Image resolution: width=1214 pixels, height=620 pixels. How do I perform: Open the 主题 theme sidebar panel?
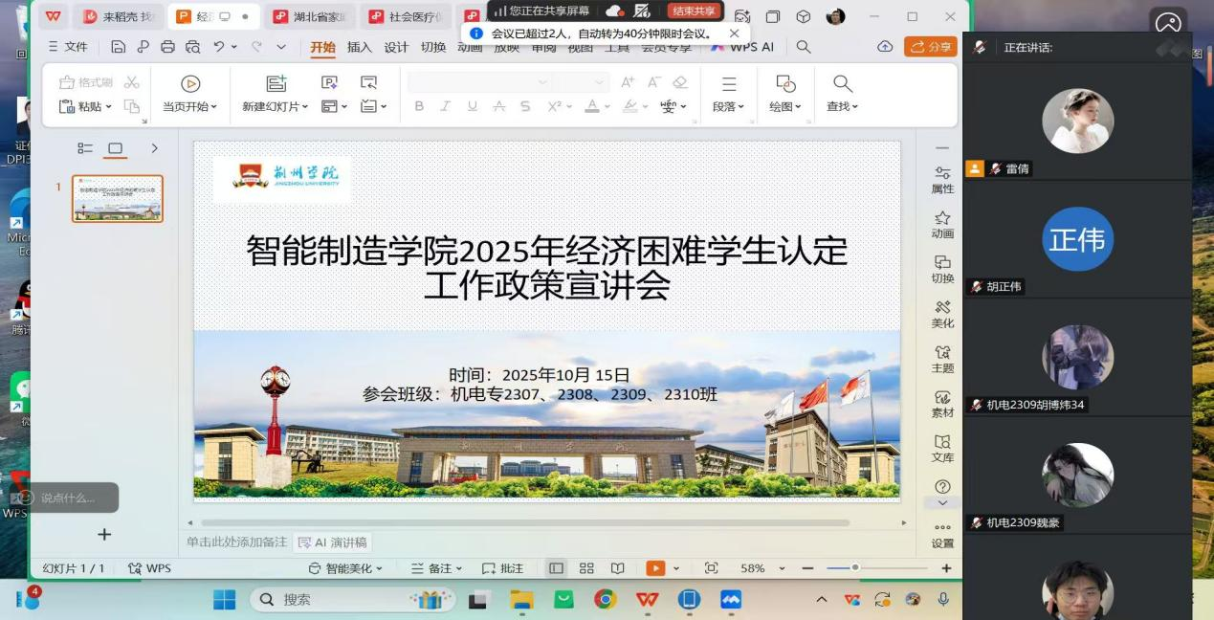tap(942, 359)
